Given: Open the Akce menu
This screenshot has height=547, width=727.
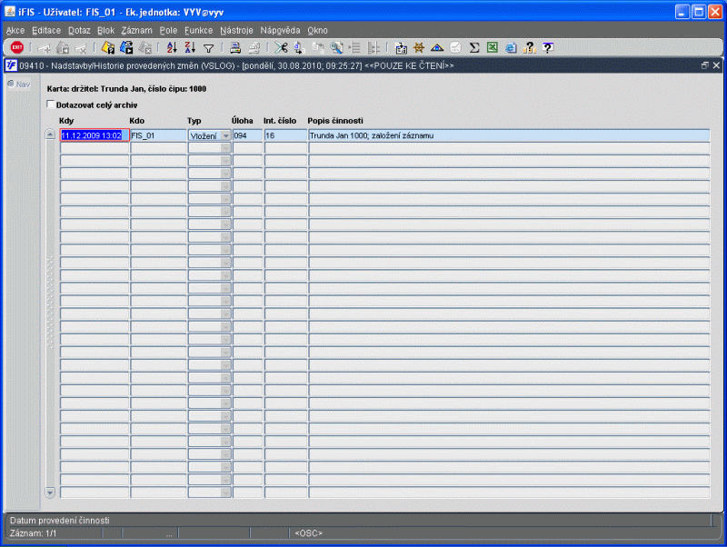Looking at the screenshot, I should point(15,30).
